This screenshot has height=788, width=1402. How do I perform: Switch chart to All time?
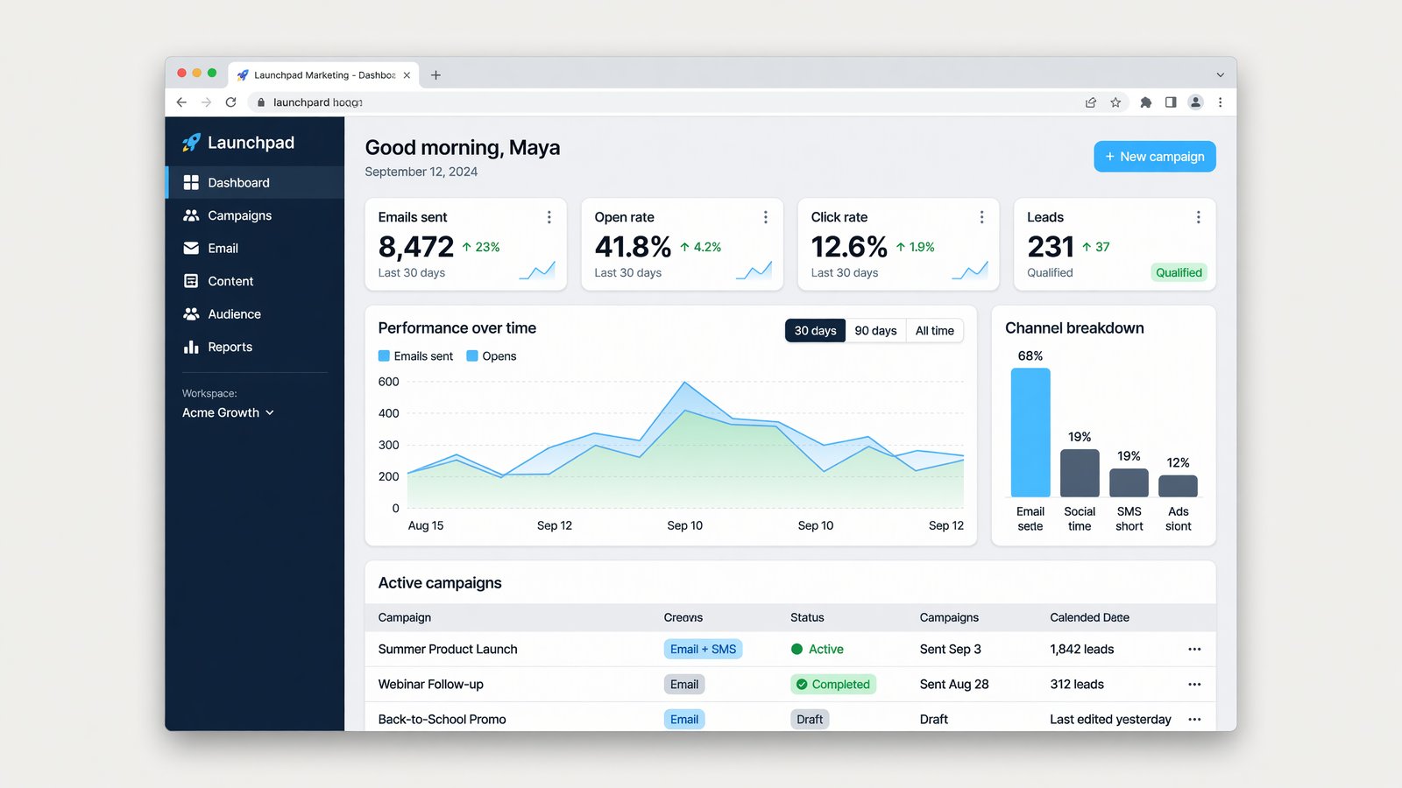click(934, 331)
